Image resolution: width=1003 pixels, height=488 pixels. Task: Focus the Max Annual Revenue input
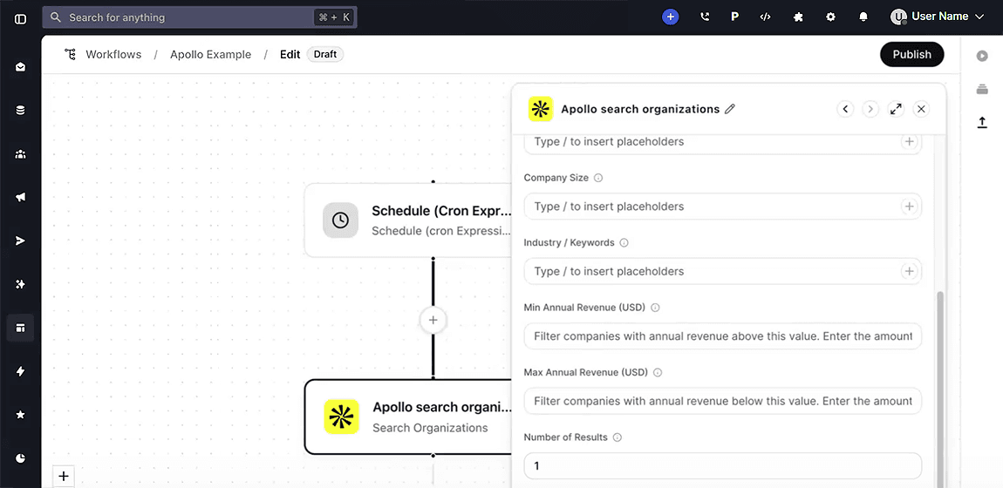pyautogui.click(x=722, y=401)
